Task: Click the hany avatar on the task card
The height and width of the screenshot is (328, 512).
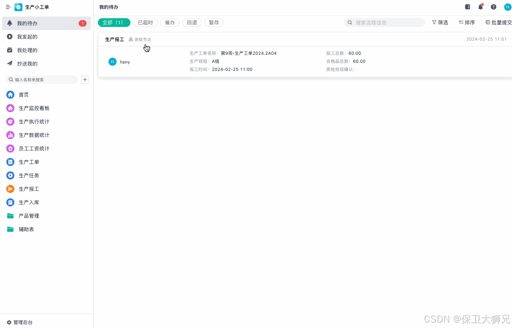Action: [112, 61]
